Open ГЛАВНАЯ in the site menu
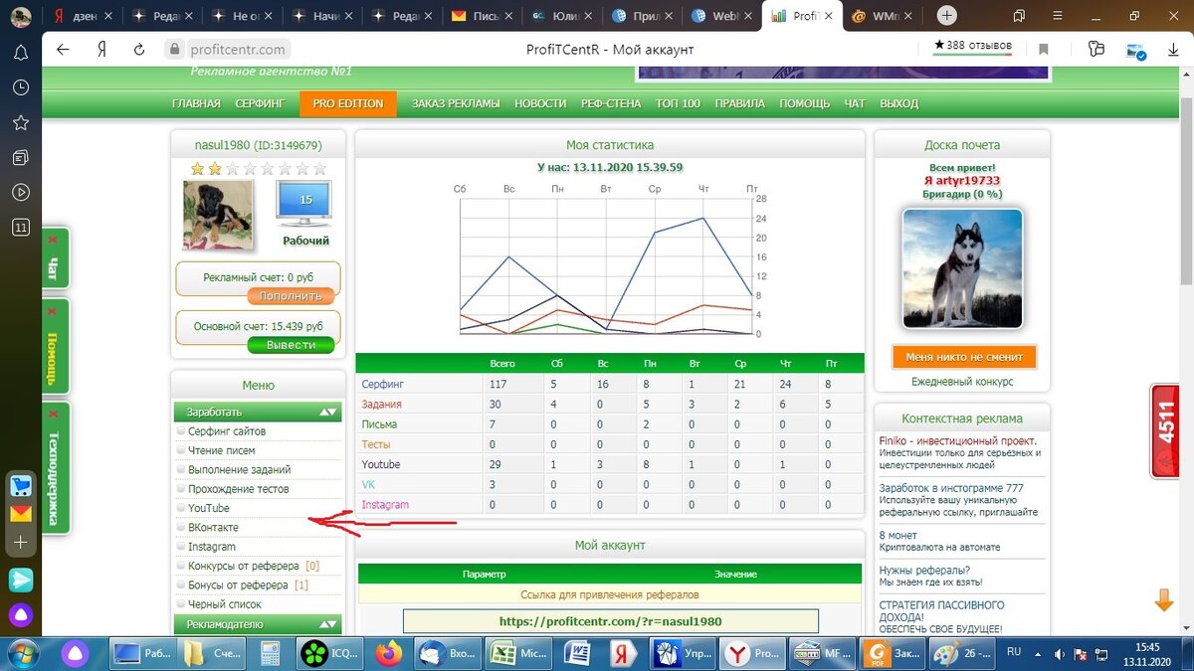Image resolution: width=1194 pixels, height=671 pixels. [x=196, y=103]
